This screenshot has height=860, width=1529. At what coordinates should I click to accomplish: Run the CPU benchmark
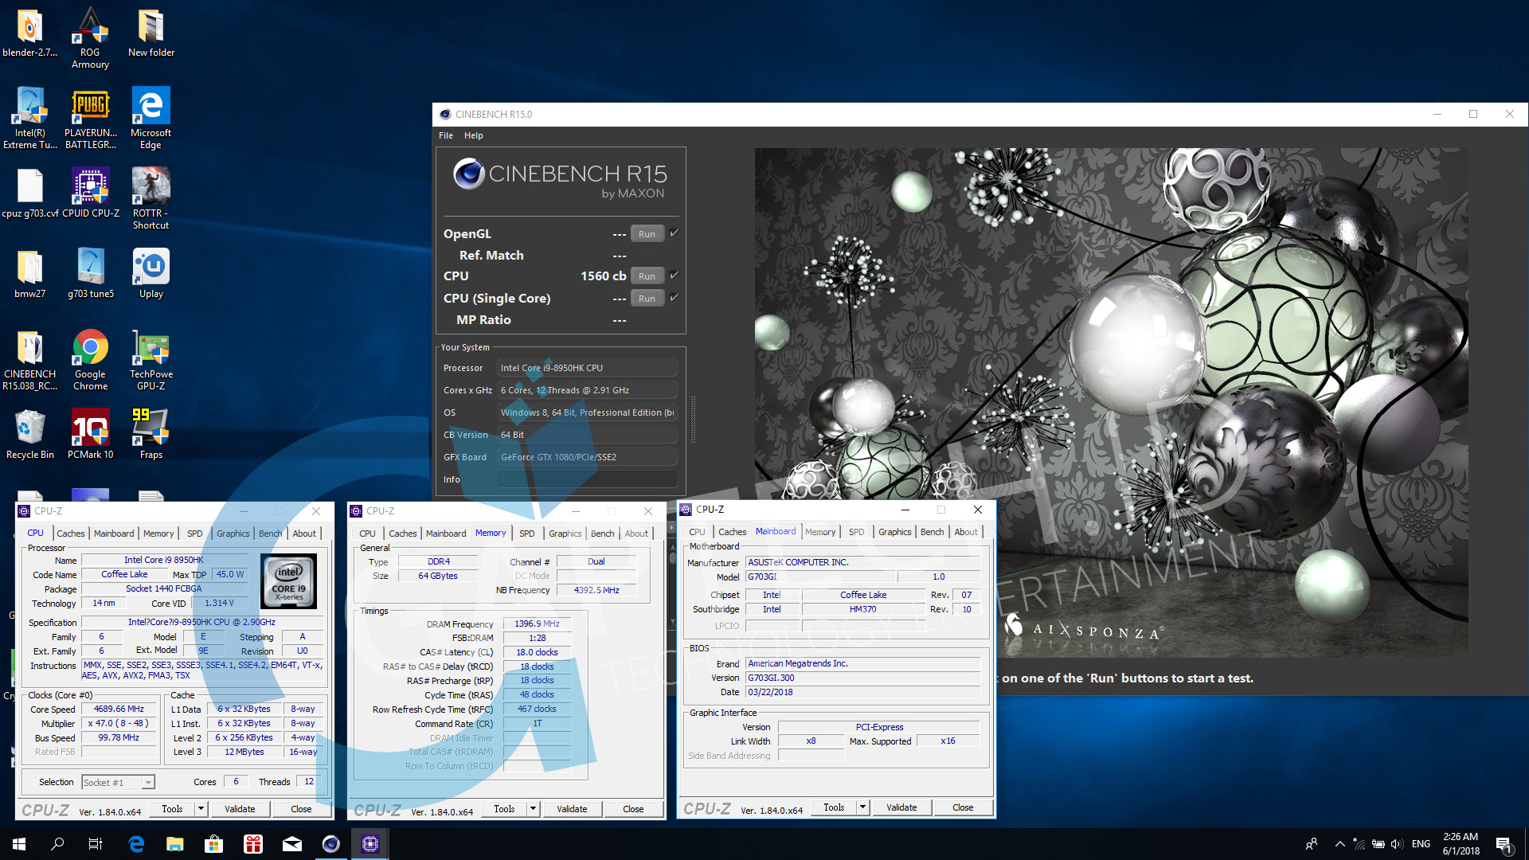pos(647,276)
